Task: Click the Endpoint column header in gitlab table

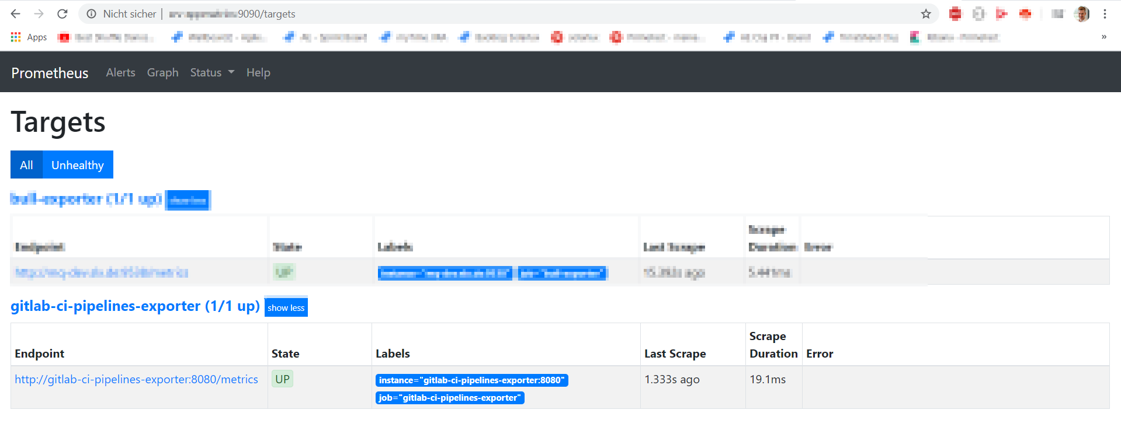Action: point(39,353)
